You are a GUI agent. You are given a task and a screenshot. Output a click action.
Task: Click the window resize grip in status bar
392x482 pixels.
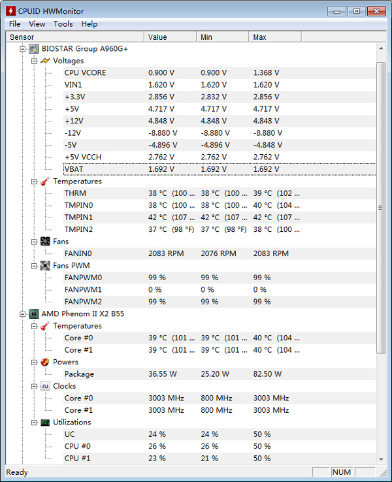pyautogui.click(x=383, y=474)
